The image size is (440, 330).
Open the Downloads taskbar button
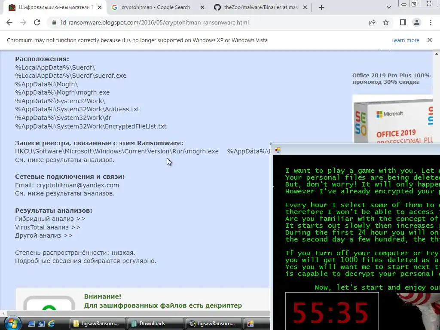(156, 324)
